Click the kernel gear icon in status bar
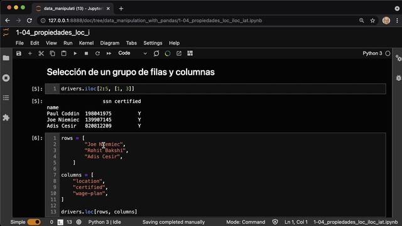Image resolution: width=402 pixels, height=226 pixels. tap(79, 222)
